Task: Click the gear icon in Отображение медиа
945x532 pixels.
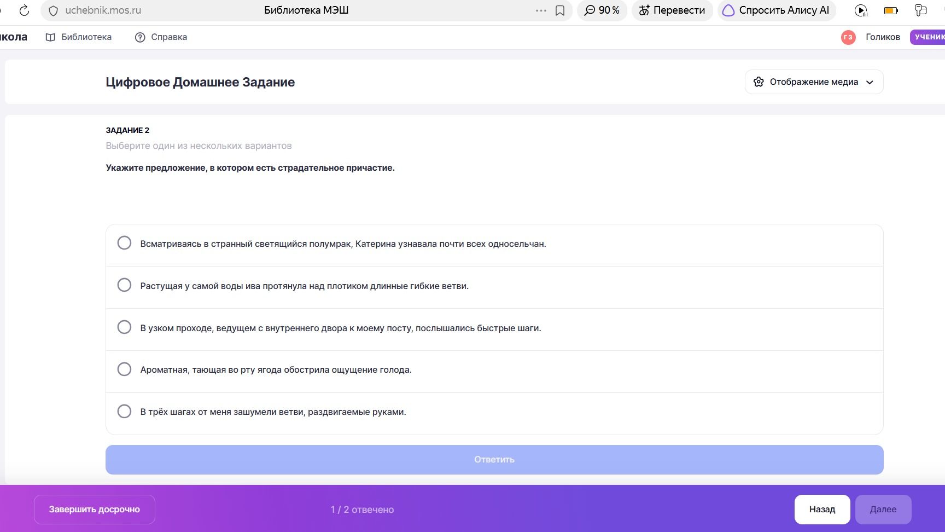Action: coord(759,82)
